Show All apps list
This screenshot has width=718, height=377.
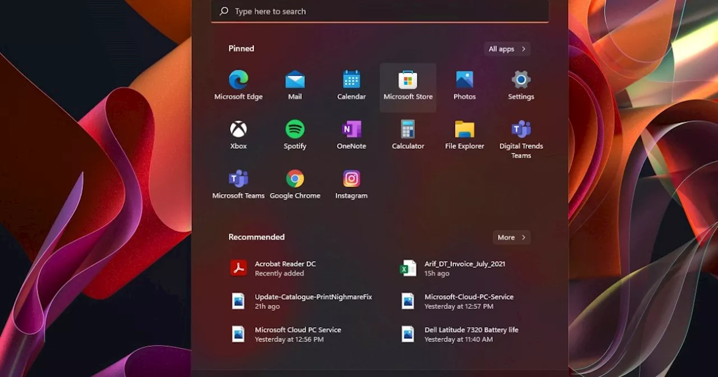[x=507, y=49]
